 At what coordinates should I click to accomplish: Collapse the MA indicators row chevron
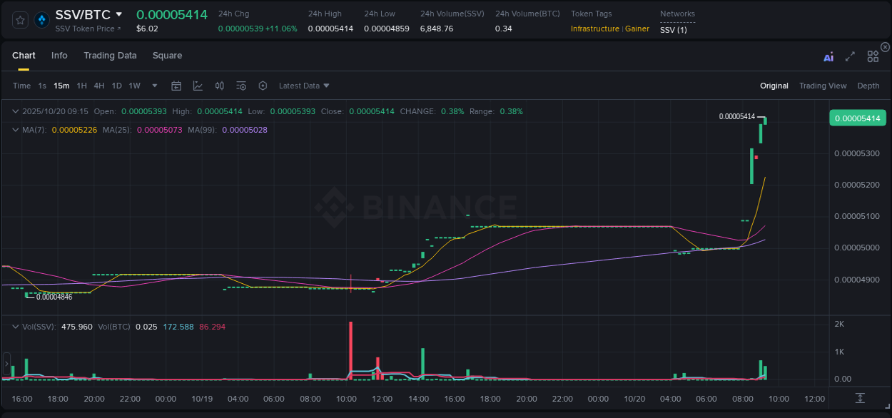click(x=14, y=130)
